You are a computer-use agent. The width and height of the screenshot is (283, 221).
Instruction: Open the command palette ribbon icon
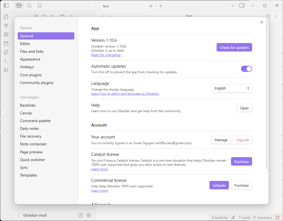pos(6,61)
